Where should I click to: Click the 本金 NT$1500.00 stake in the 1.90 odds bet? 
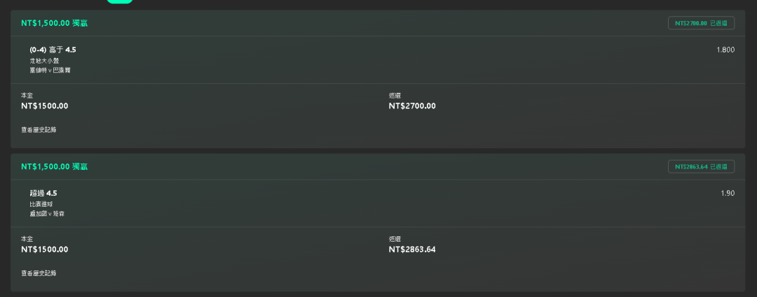[x=44, y=249]
